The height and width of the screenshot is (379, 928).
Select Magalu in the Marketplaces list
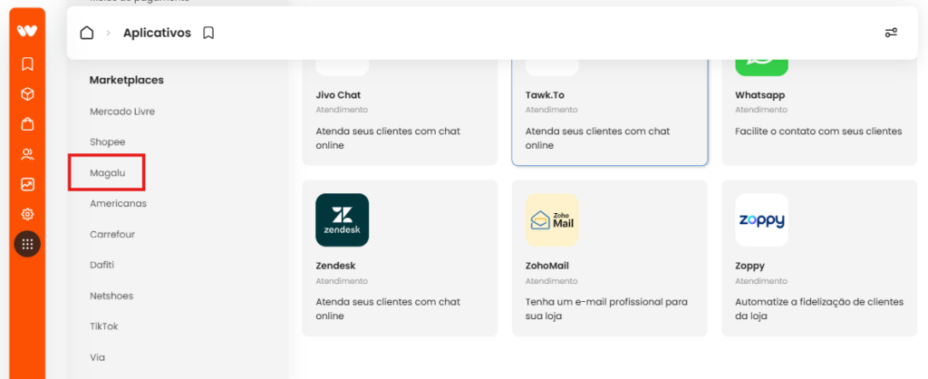[108, 172]
